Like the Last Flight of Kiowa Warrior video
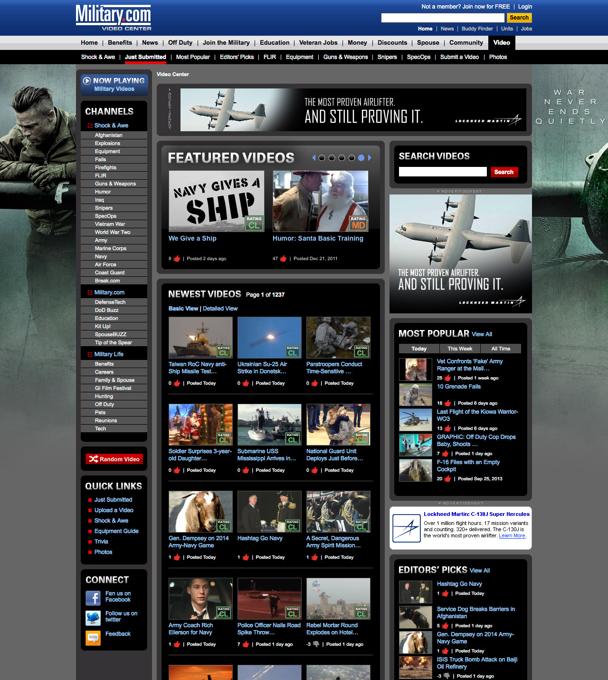 click(447, 428)
